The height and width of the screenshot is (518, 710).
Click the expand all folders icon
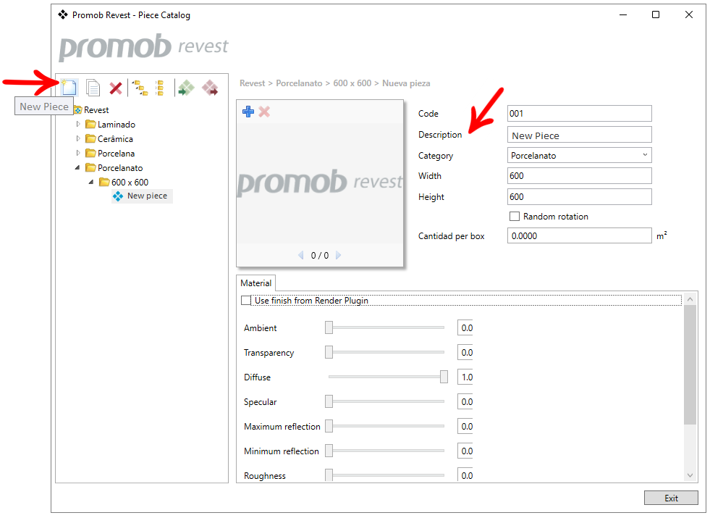point(140,88)
